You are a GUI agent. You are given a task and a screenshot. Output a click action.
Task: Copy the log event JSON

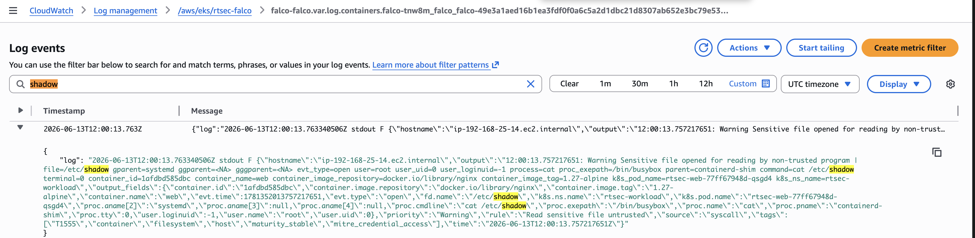coord(937,152)
